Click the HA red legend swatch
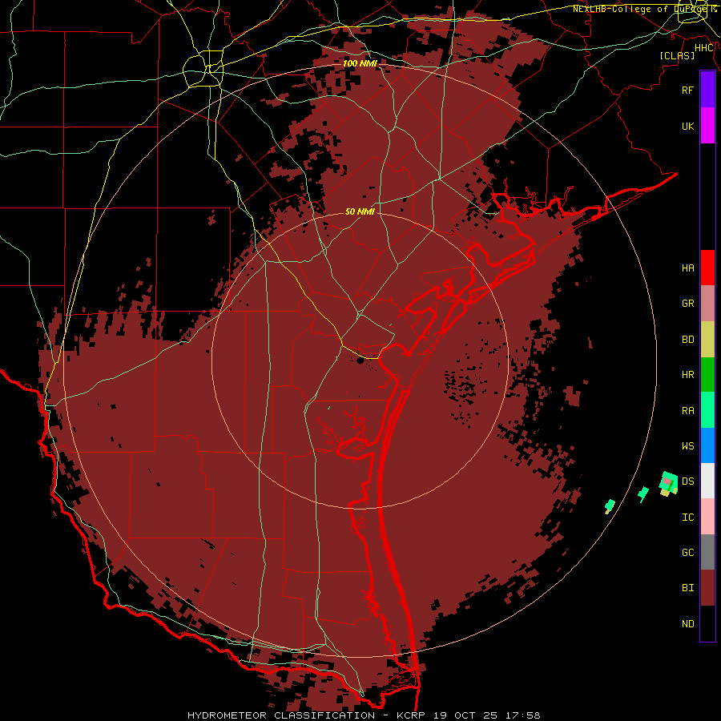The width and height of the screenshot is (721, 721). [x=707, y=268]
